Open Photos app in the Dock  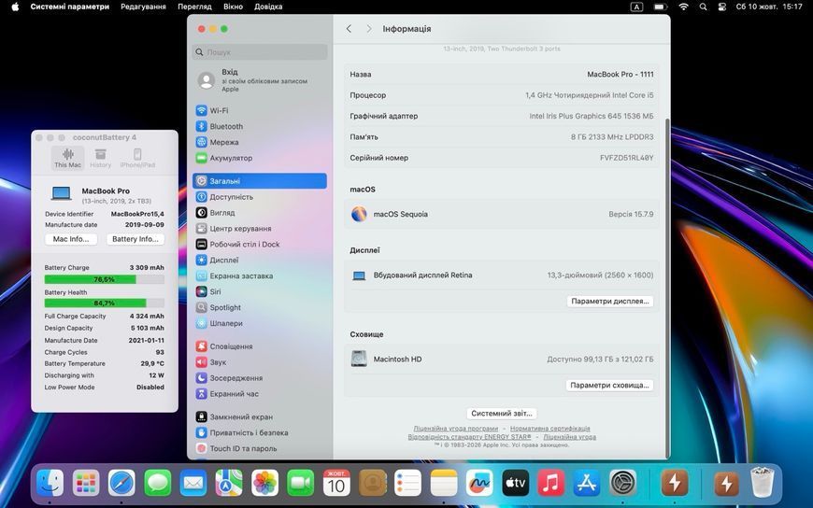point(265,483)
